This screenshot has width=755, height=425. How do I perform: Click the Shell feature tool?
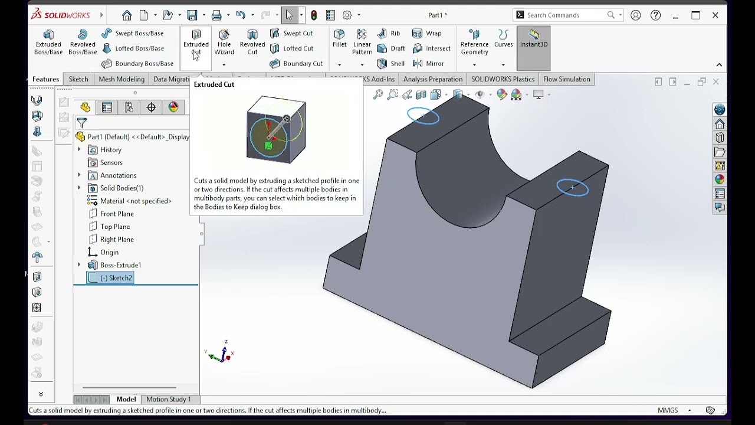(x=391, y=64)
